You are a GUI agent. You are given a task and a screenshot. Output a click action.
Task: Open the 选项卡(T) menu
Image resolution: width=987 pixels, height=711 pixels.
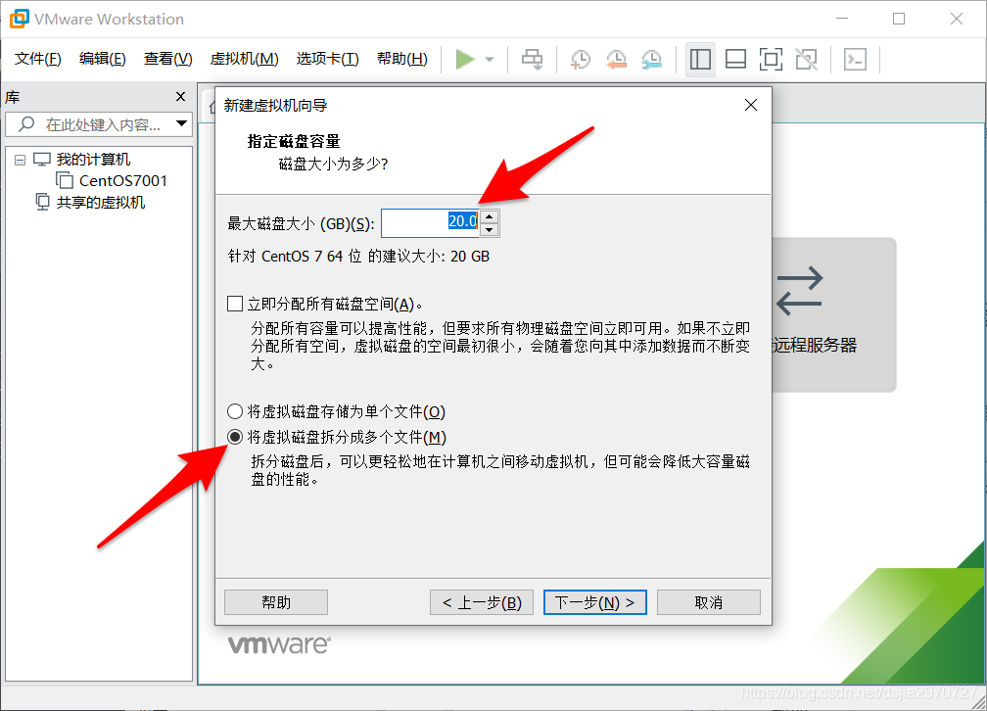point(328,59)
